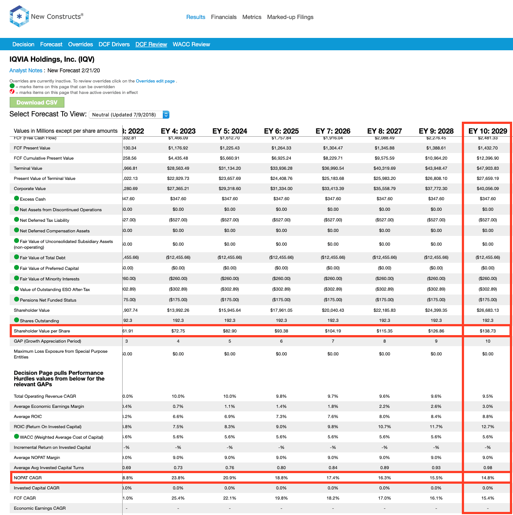Switch to the Overrides tab
The image size is (513, 515).
pos(81,45)
